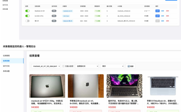Click the title '苹果笔记本macbook air m1'

85,102
